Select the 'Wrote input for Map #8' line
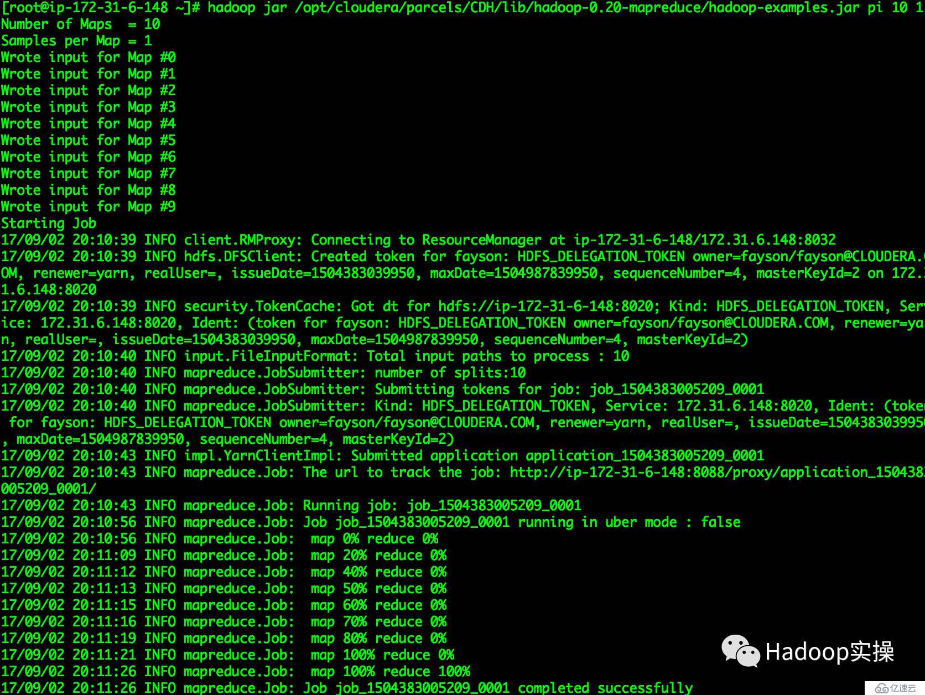The image size is (925, 695). [89, 190]
